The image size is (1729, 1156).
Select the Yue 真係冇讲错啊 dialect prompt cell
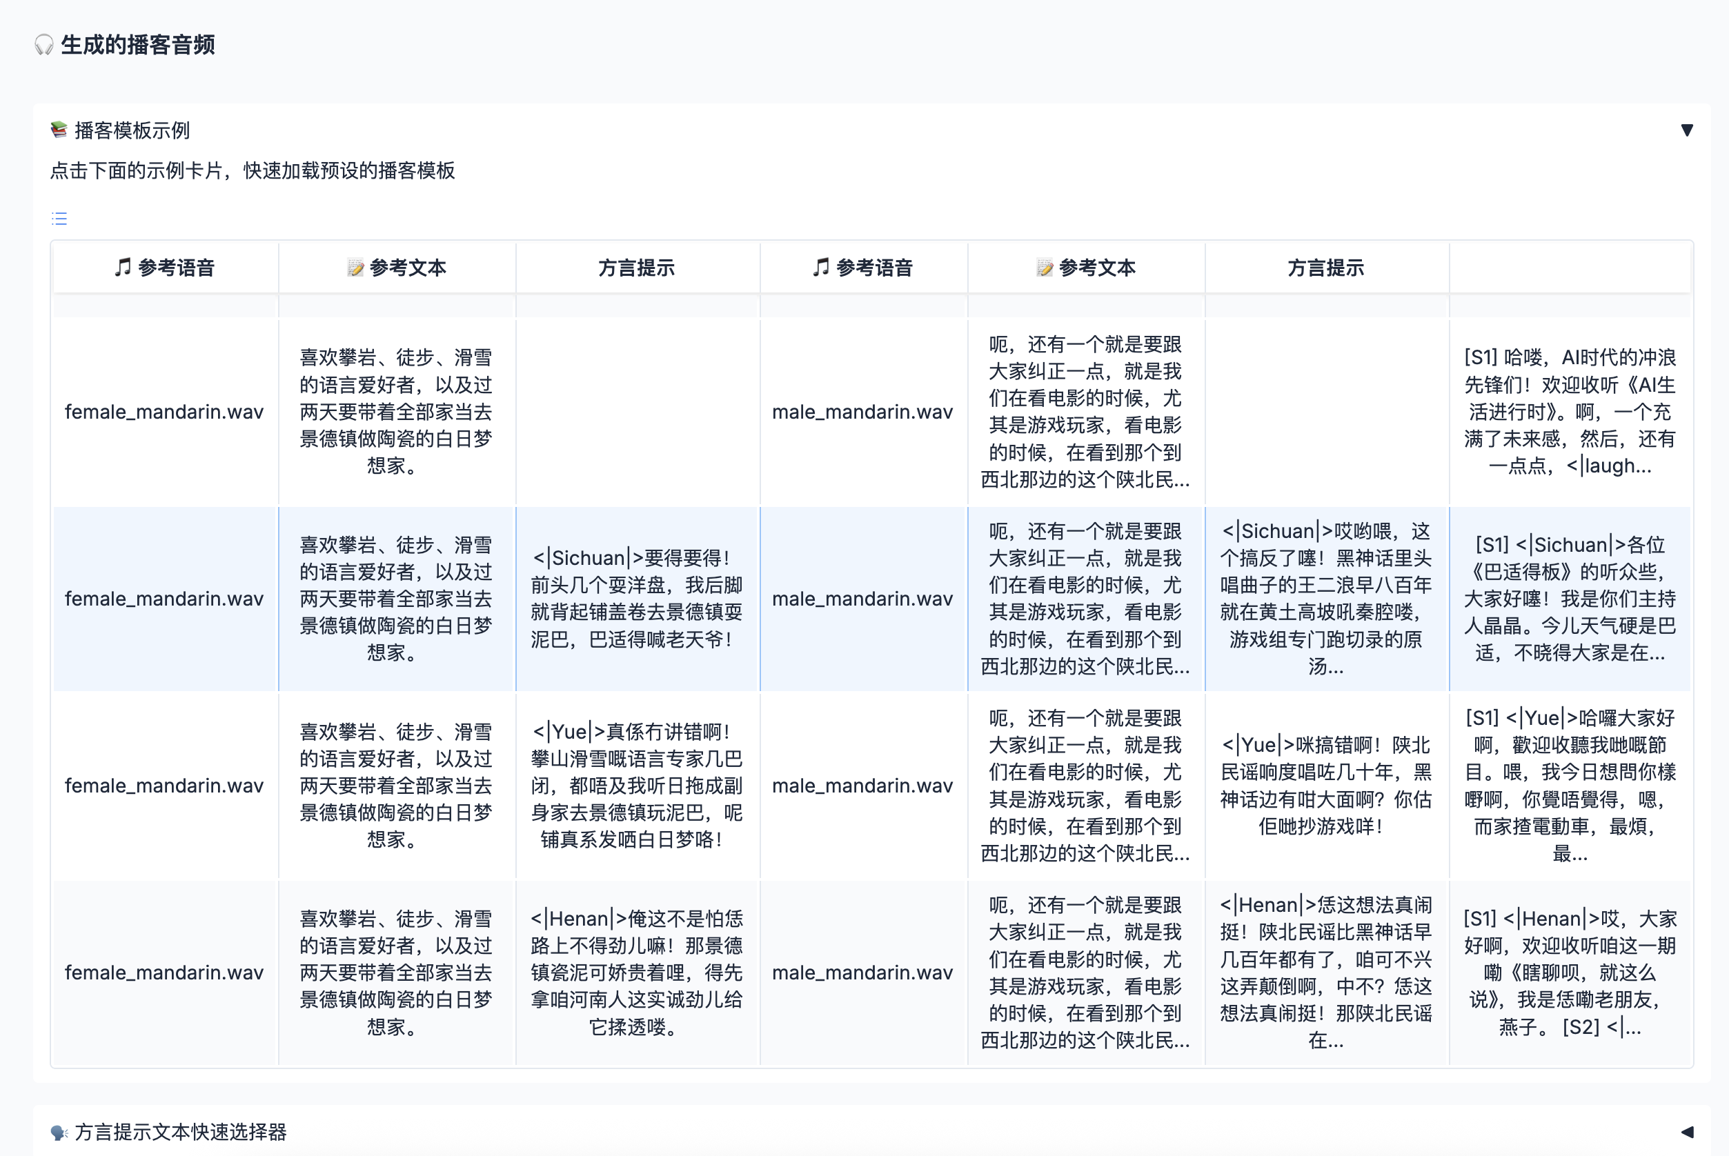[x=637, y=785]
